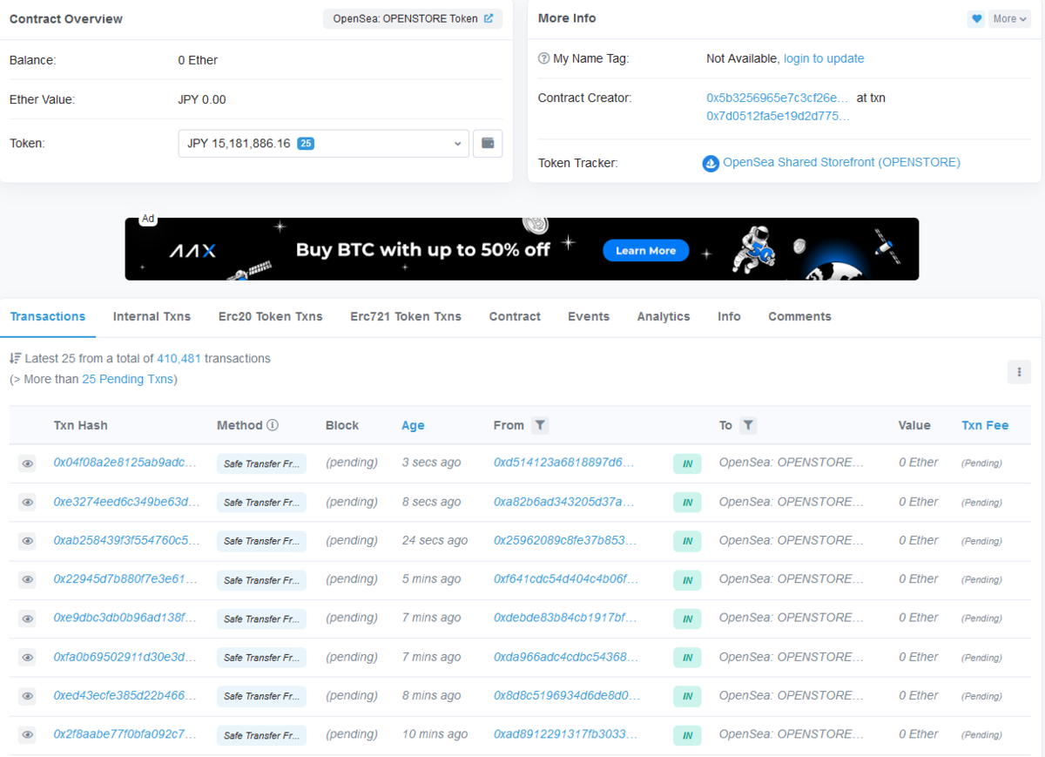The height and width of the screenshot is (757, 1045).
Task: Open sender address 0xd514123a6818897d6
Action: click(x=564, y=463)
